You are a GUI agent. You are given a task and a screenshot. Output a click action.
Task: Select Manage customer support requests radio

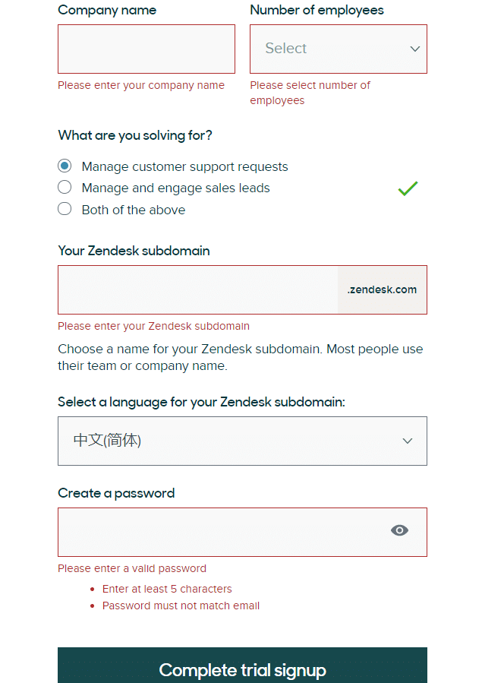point(65,166)
